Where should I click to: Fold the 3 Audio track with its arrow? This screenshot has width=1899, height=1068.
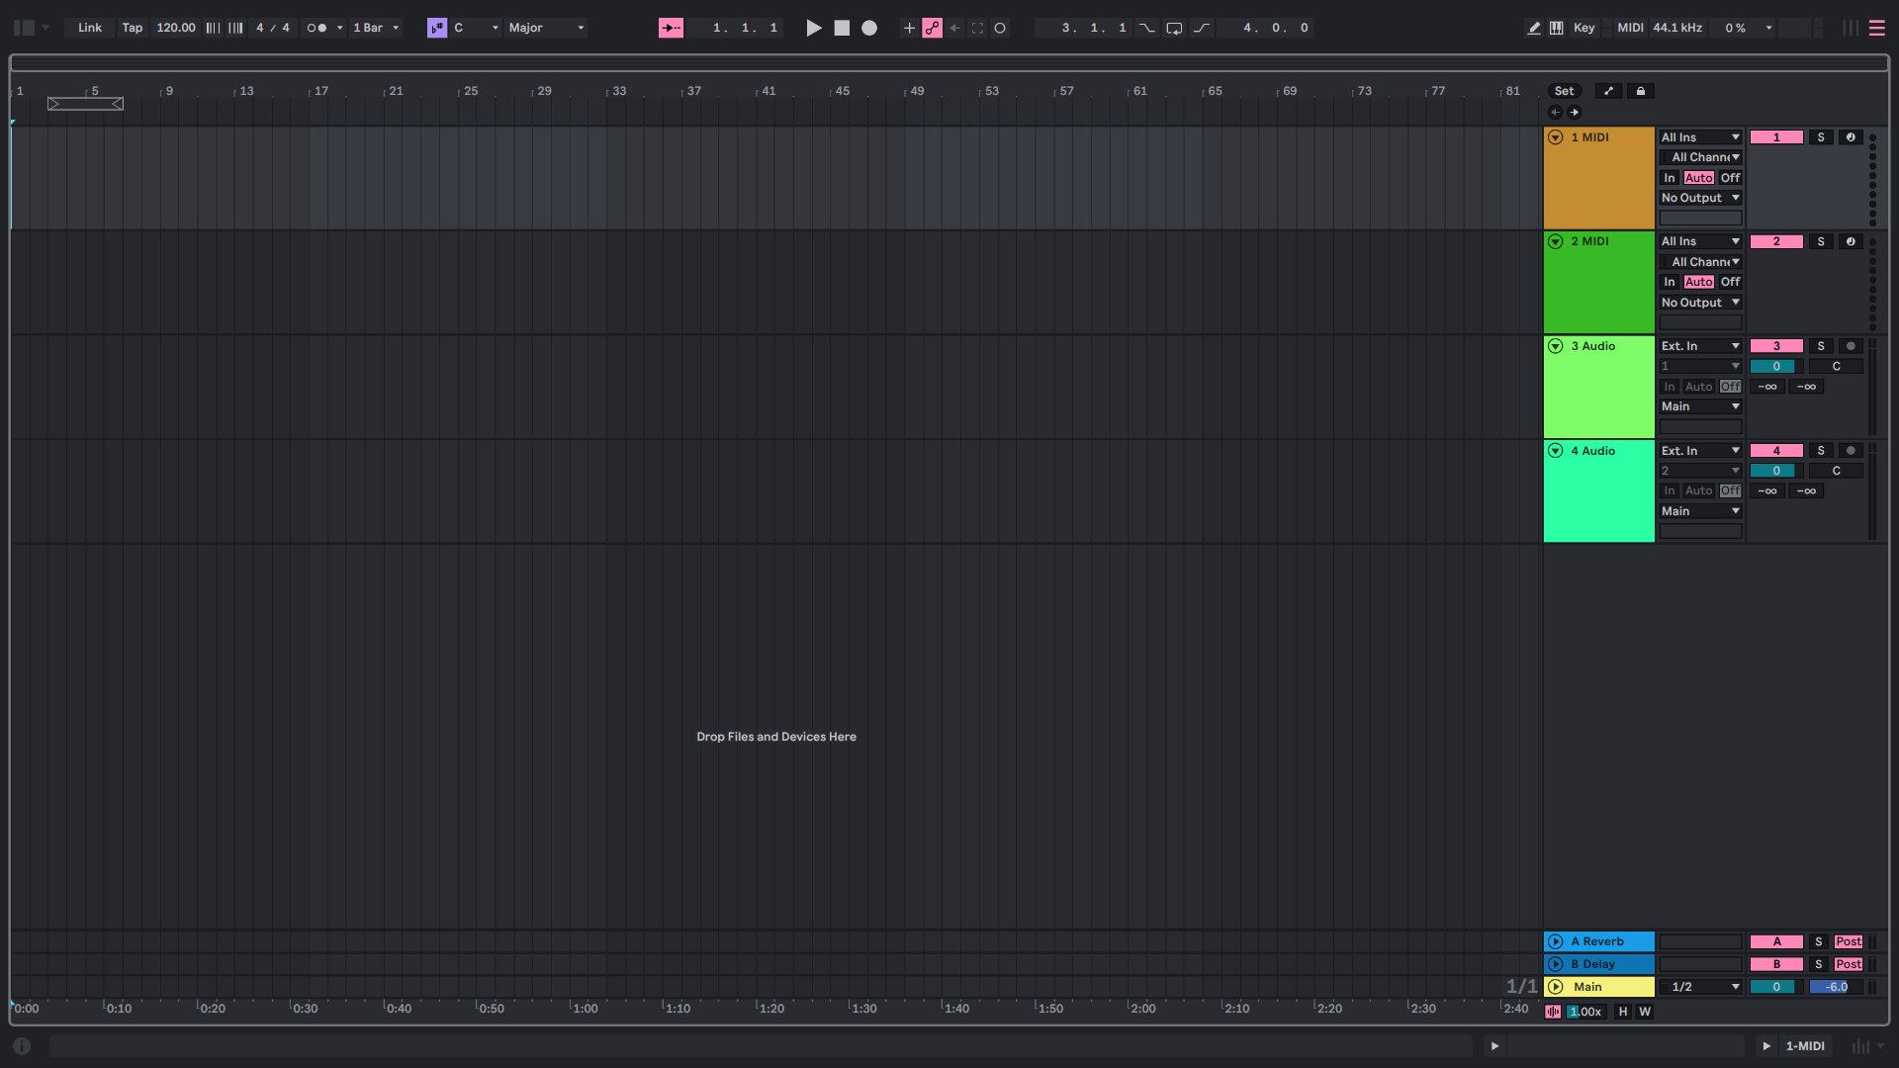[x=1556, y=346]
